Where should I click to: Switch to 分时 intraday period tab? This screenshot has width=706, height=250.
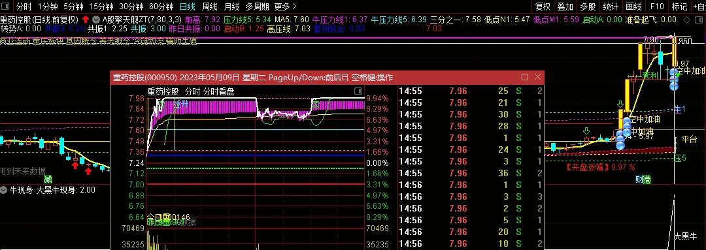24,7
